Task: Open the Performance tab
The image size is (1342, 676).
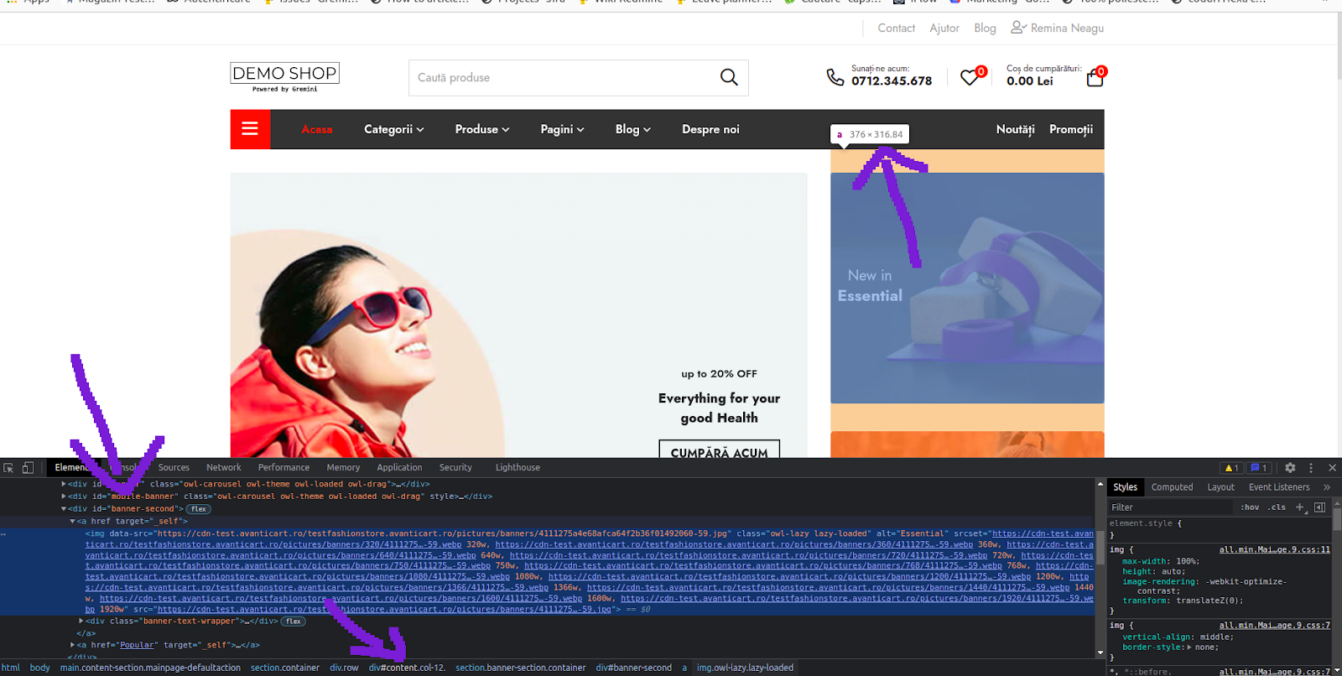Action: pyautogui.click(x=283, y=468)
